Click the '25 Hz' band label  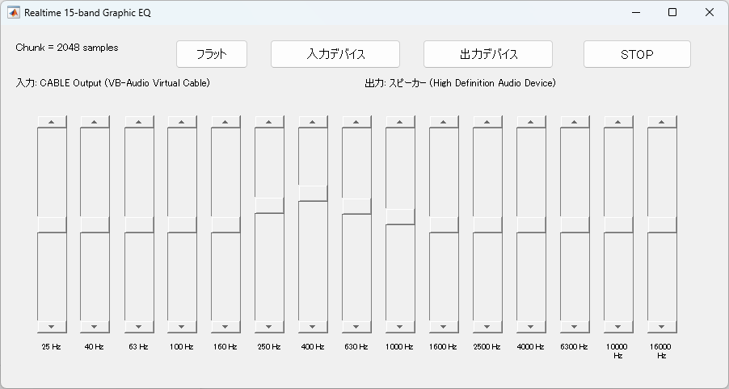pyautogui.click(x=51, y=347)
